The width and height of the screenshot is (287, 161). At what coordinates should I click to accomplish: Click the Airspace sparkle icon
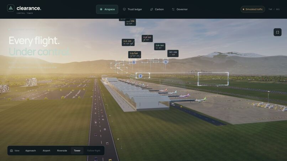(x=101, y=9)
